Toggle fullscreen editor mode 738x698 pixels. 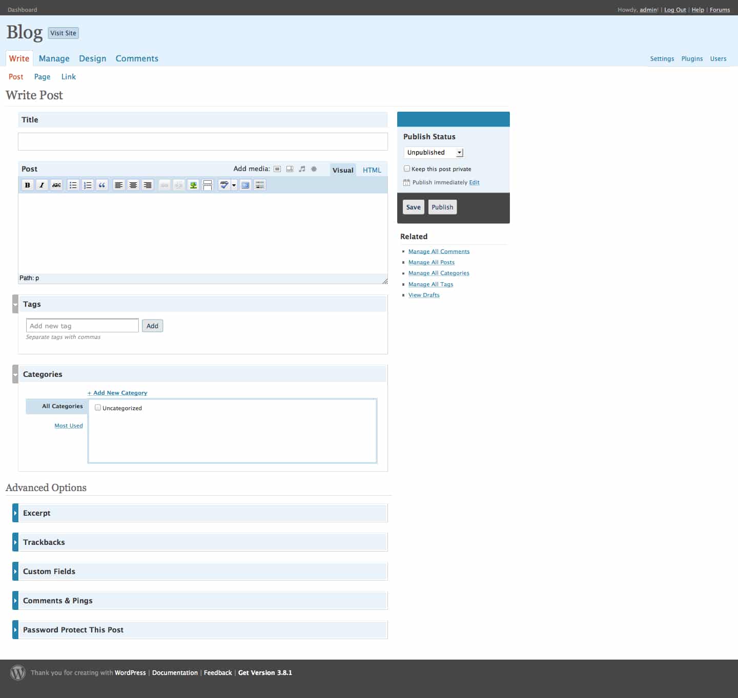[x=245, y=185]
